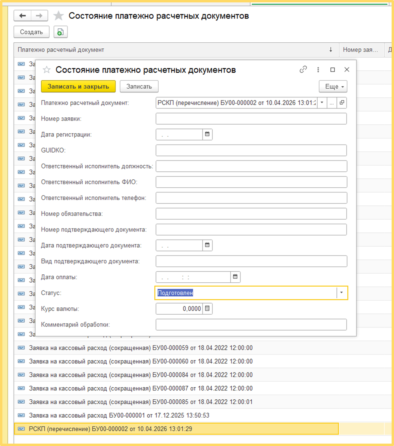Click record icon of БУ00-000060 row
Screen dimensions: 394x446
click(21, 361)
